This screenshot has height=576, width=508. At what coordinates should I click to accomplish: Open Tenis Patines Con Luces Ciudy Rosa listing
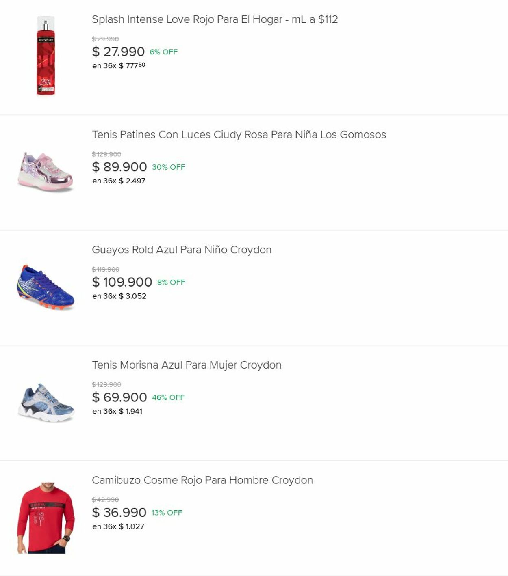pyautogui.click(x=239, y=135)
